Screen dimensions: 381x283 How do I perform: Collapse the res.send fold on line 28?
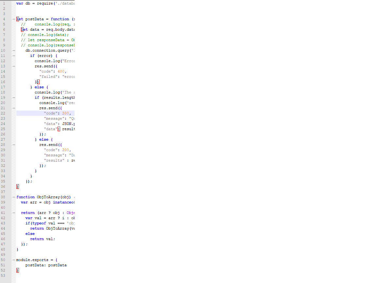tap(14, 145)
